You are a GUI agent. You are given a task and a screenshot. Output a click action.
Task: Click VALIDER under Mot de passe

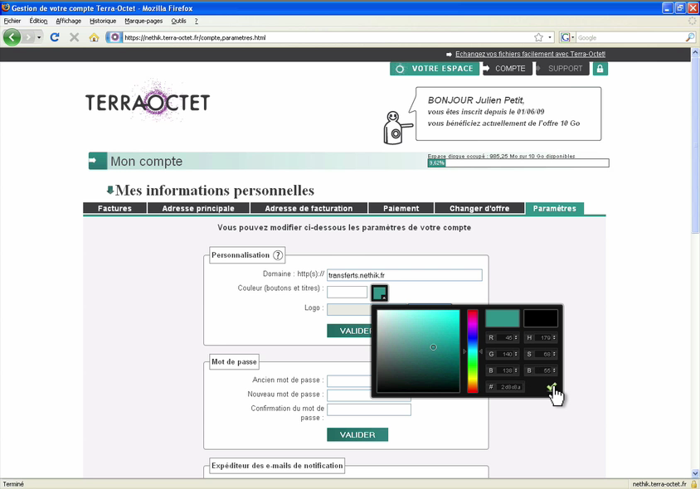coord(357,434)
